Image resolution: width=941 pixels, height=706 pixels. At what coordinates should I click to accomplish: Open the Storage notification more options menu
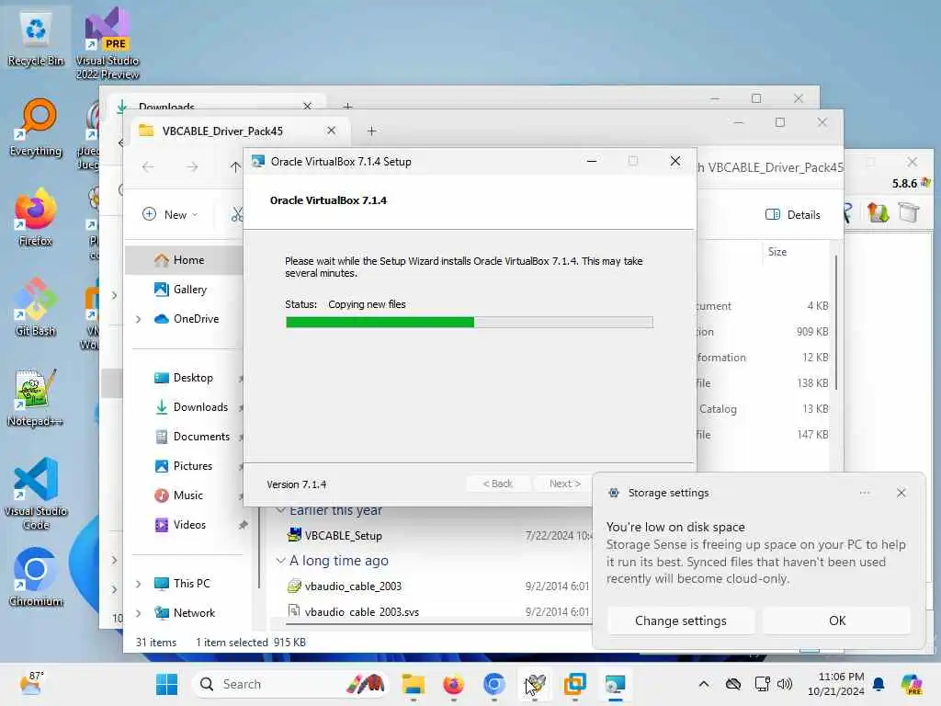pyautogui.click(x=864, y=493)
